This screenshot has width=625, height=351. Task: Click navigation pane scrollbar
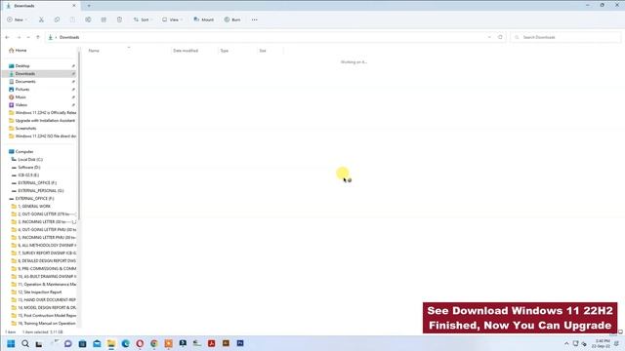pos(78,136)
